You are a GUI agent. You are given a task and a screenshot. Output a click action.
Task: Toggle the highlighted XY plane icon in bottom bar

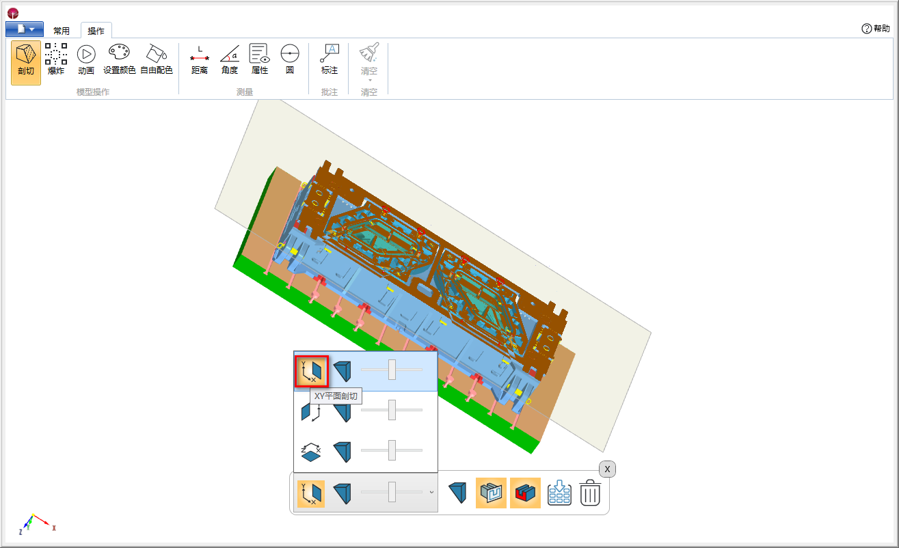click(x=311, y=493)
